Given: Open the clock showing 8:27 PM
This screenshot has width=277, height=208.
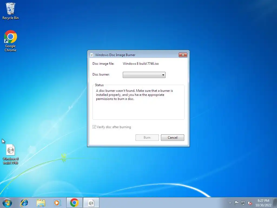Looking at the screenshot, I should (263, 203).
